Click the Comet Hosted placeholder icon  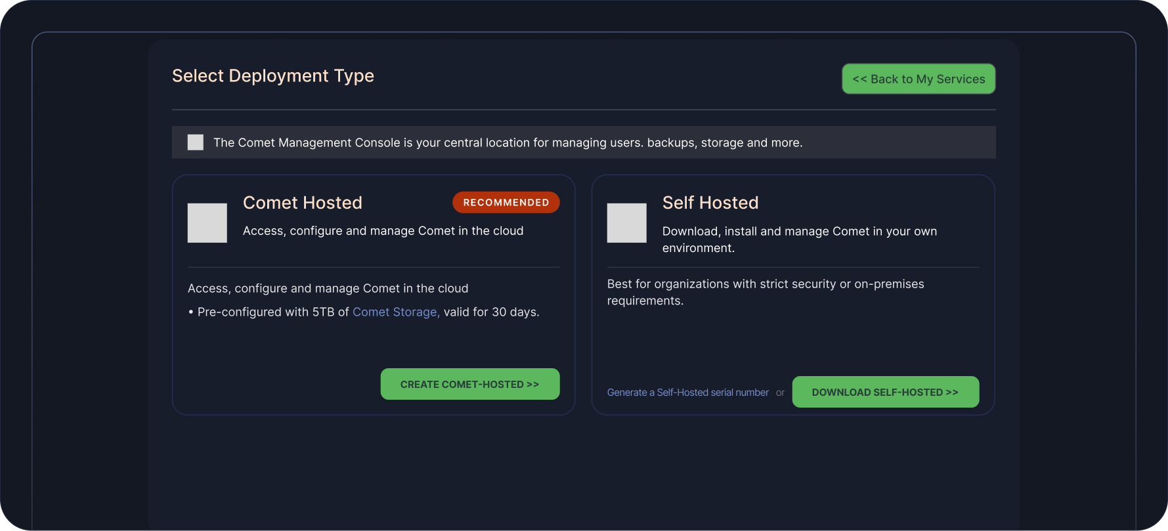coord(207,223)
